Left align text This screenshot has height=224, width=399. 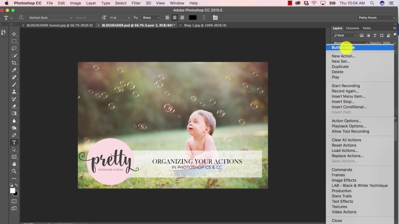[167, 18]
